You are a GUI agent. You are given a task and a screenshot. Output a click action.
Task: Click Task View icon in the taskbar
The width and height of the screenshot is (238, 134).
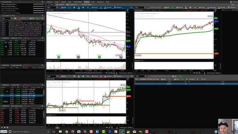(54, 132)
